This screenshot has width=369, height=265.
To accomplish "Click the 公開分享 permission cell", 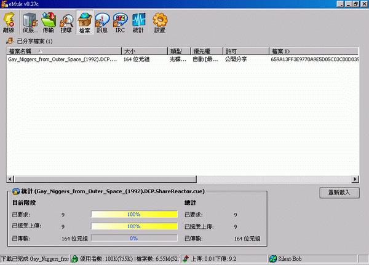I will pyautogui.click(x=236, y=60).
